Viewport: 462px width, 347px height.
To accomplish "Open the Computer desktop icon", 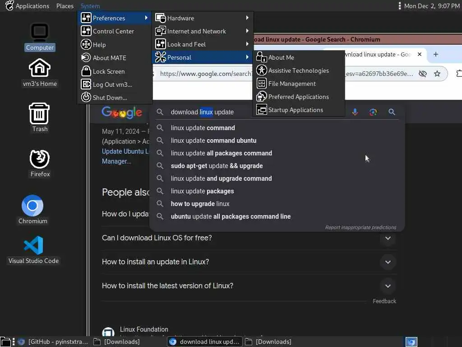I will 40,37.
